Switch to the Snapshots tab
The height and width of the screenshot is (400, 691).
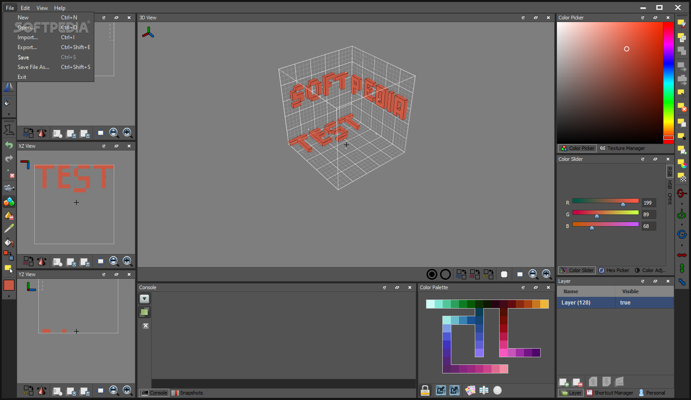point(187,393)
